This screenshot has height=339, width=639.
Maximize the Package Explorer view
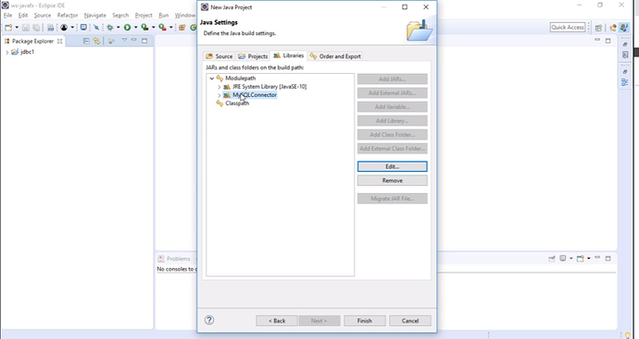144,41
